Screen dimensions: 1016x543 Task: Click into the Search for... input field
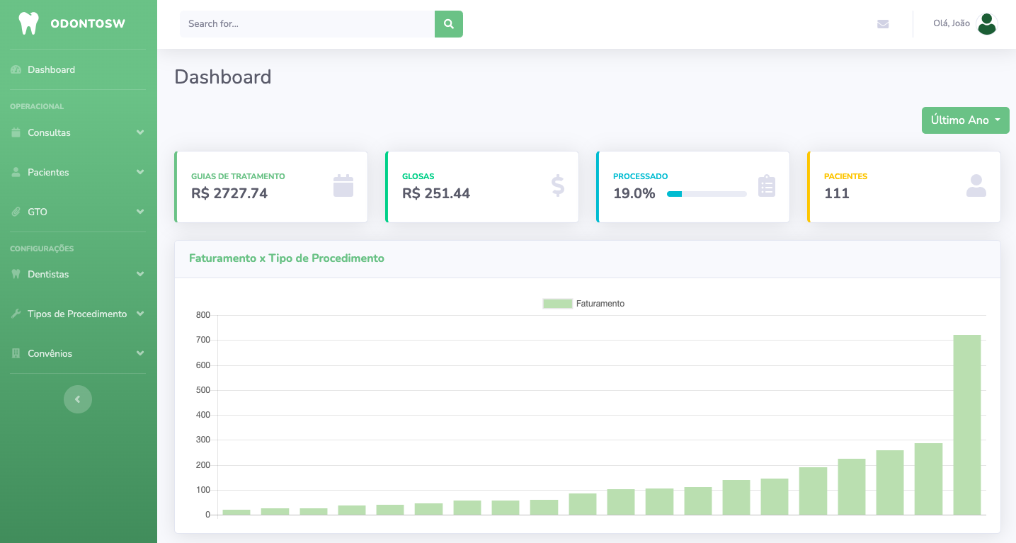pos(307,24)
